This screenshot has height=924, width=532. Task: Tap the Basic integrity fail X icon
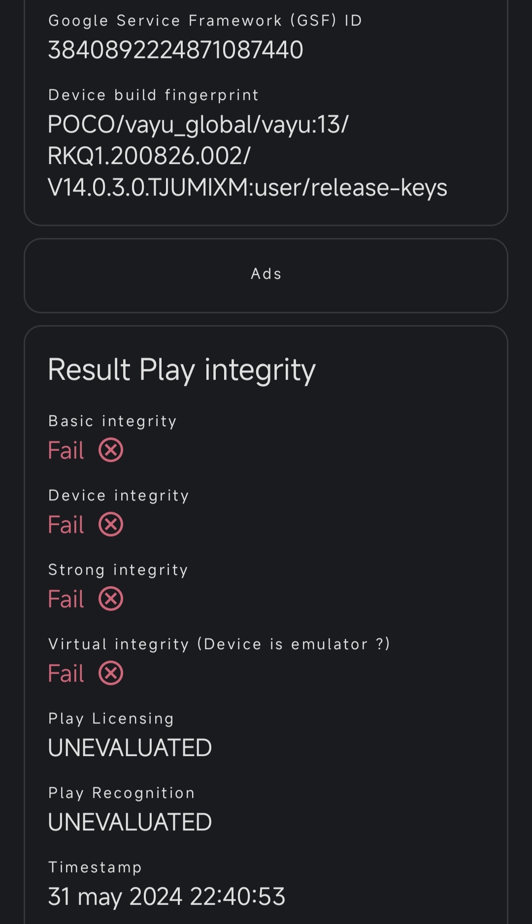coord(111,450)
